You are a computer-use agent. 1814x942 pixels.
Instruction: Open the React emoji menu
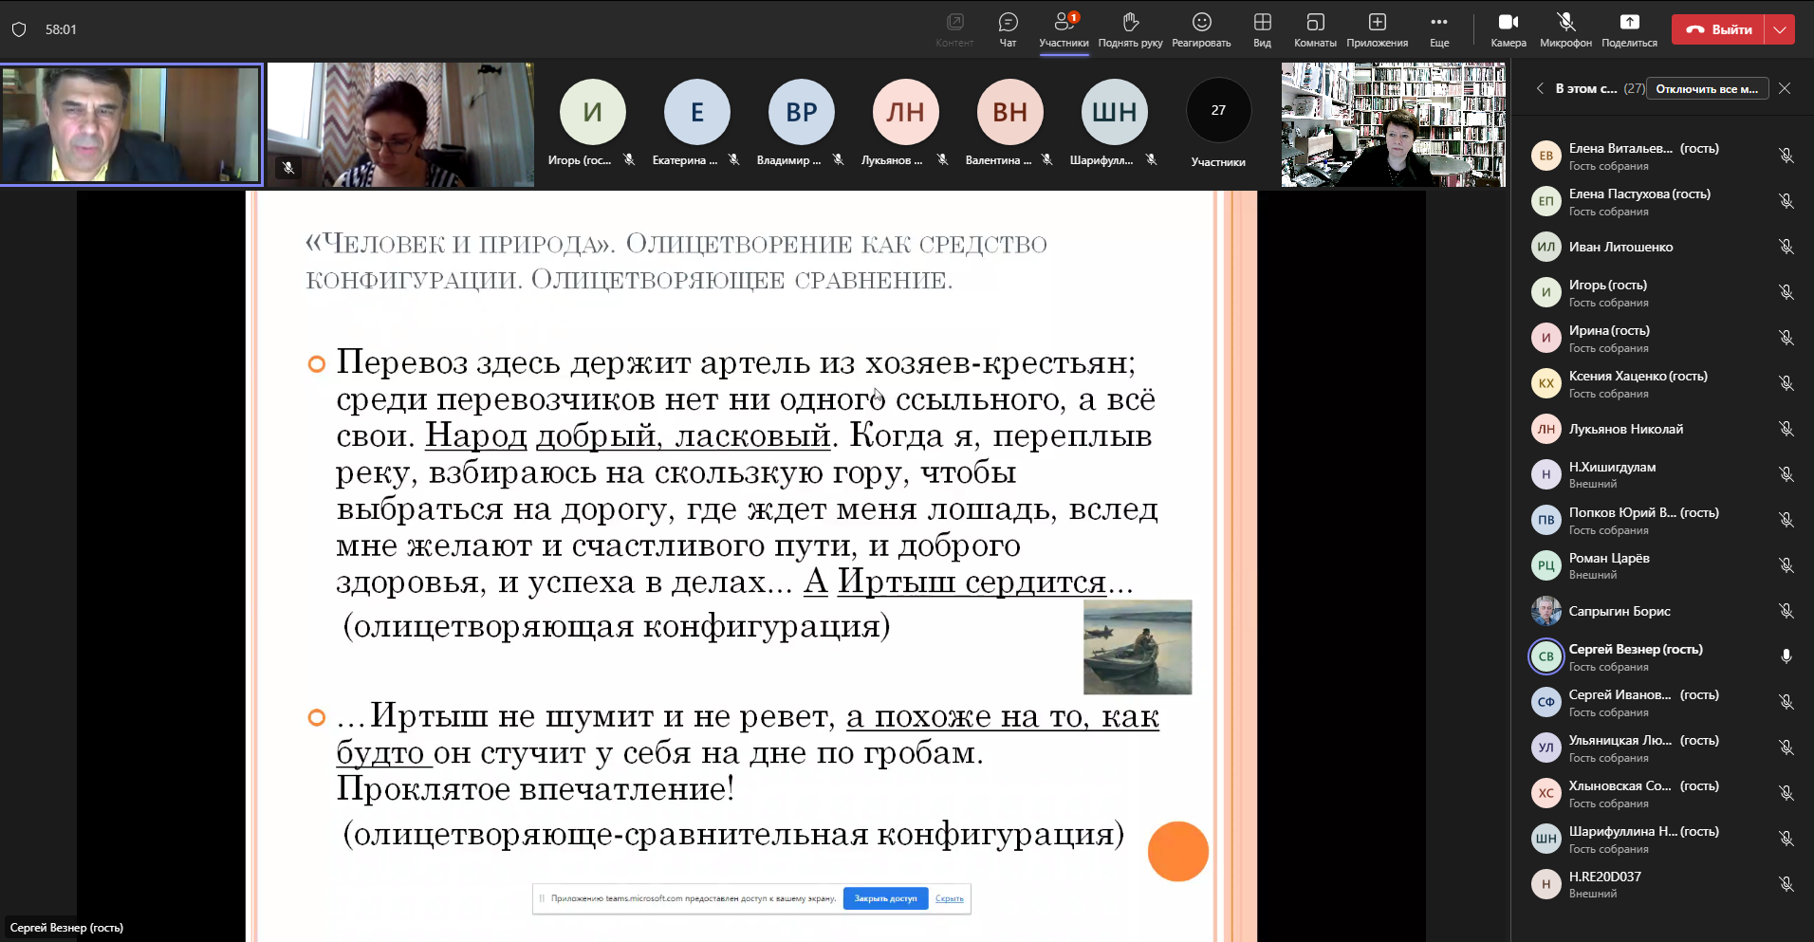[x=1201, y=28]
